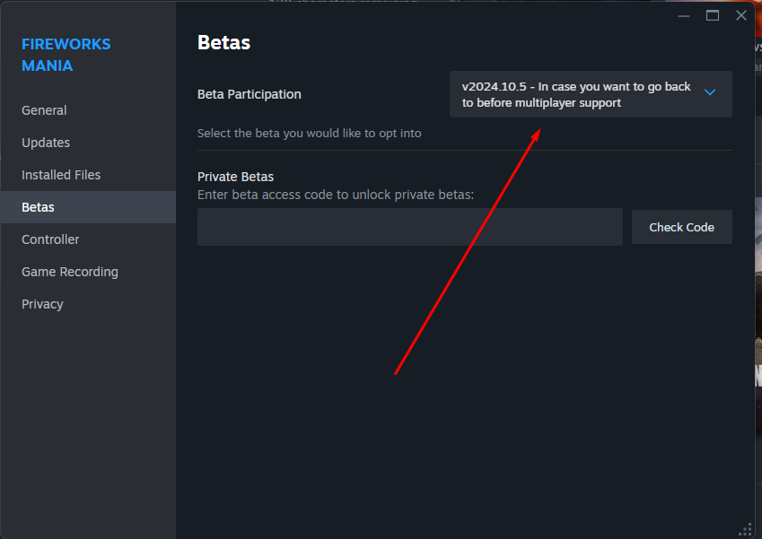This screenshot has width=762, height=539.
Task: Click the Betas page heading
Action: [x=223, y=41]
